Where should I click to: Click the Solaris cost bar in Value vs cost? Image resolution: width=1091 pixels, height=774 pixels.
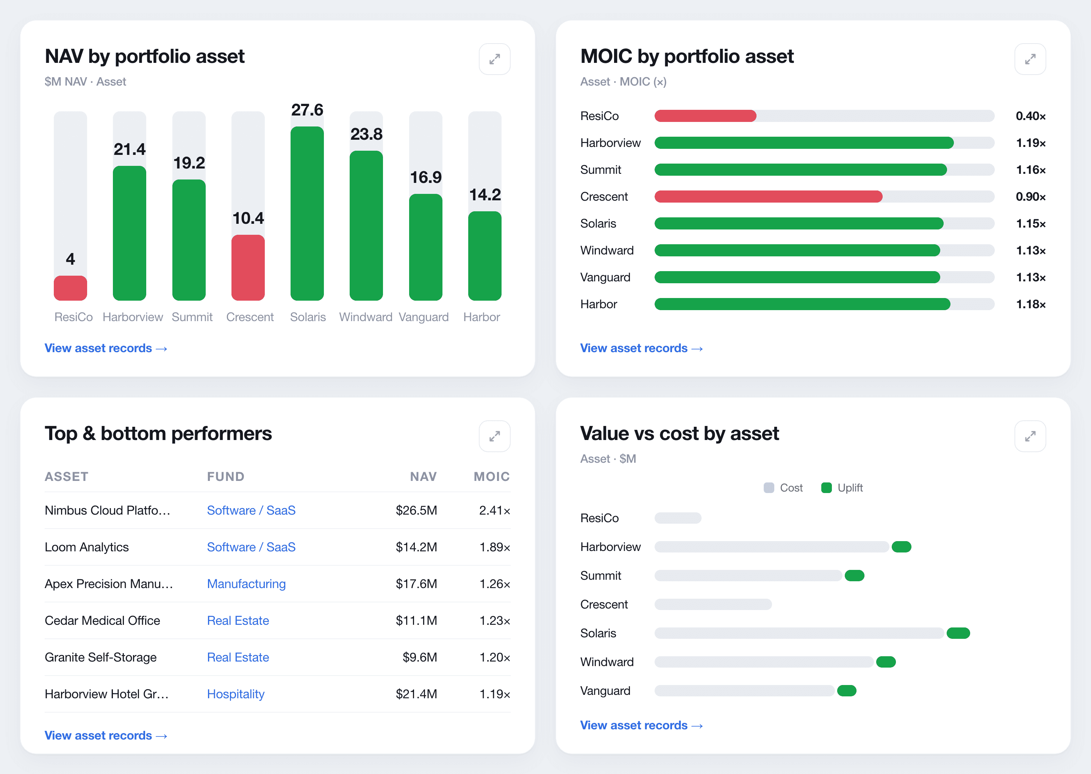[799, 633]
